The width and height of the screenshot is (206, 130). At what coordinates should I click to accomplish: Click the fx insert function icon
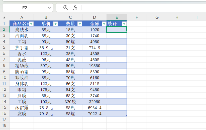click(75, 8)
